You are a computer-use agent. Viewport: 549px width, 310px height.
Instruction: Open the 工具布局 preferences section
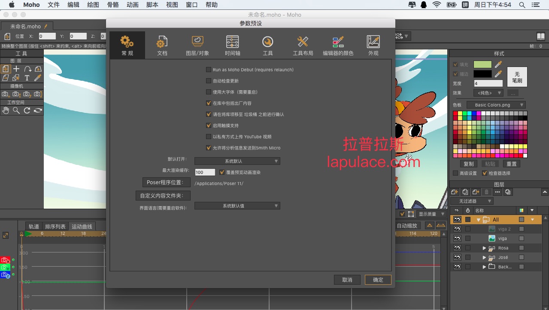303,46
